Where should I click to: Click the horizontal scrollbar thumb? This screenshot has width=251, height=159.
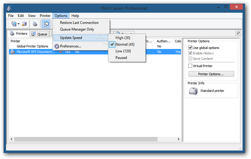coord(86,139)
